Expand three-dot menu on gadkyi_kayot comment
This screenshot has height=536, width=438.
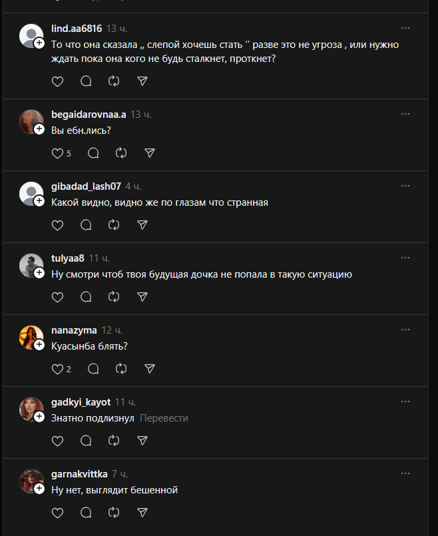(405, 402)
